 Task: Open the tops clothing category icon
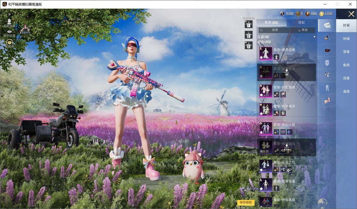coord(327,75)
